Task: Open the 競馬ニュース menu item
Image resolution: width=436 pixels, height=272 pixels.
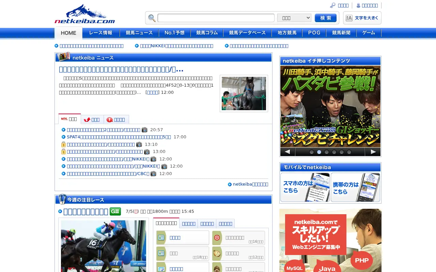Action: 139,33
